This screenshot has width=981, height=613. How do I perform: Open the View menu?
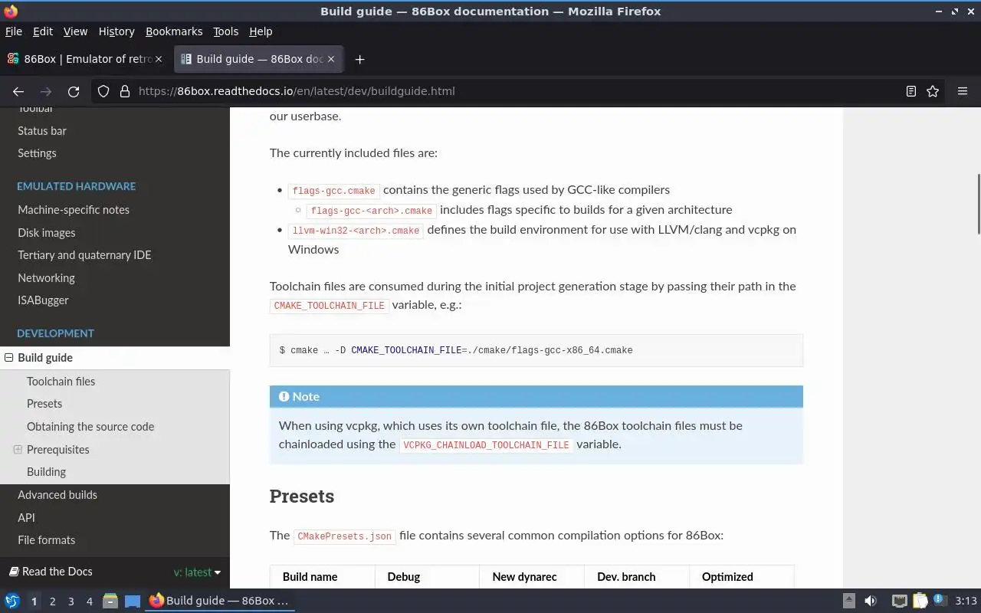(x=75, y=31)
